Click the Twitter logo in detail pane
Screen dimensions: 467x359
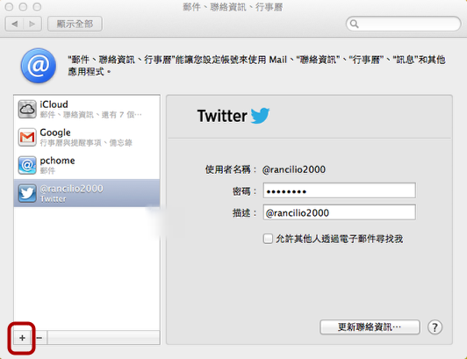pyautogui.click(x=233, y=116)
